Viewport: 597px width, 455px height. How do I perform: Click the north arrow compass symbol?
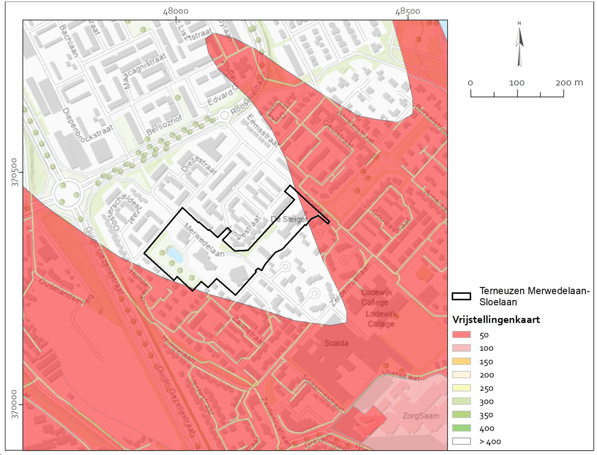point(520,44)
